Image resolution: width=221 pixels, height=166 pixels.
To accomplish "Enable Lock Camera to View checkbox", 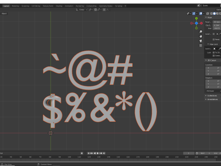I will click(214, 56).
